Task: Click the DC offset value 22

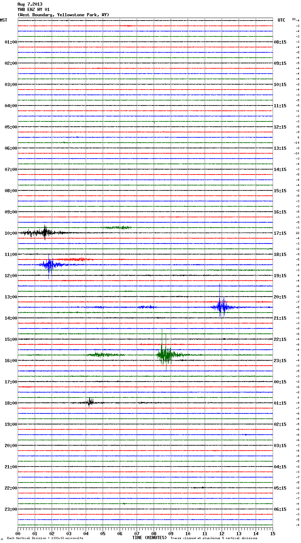Action: pyautogui.click(x=297, y=233)
